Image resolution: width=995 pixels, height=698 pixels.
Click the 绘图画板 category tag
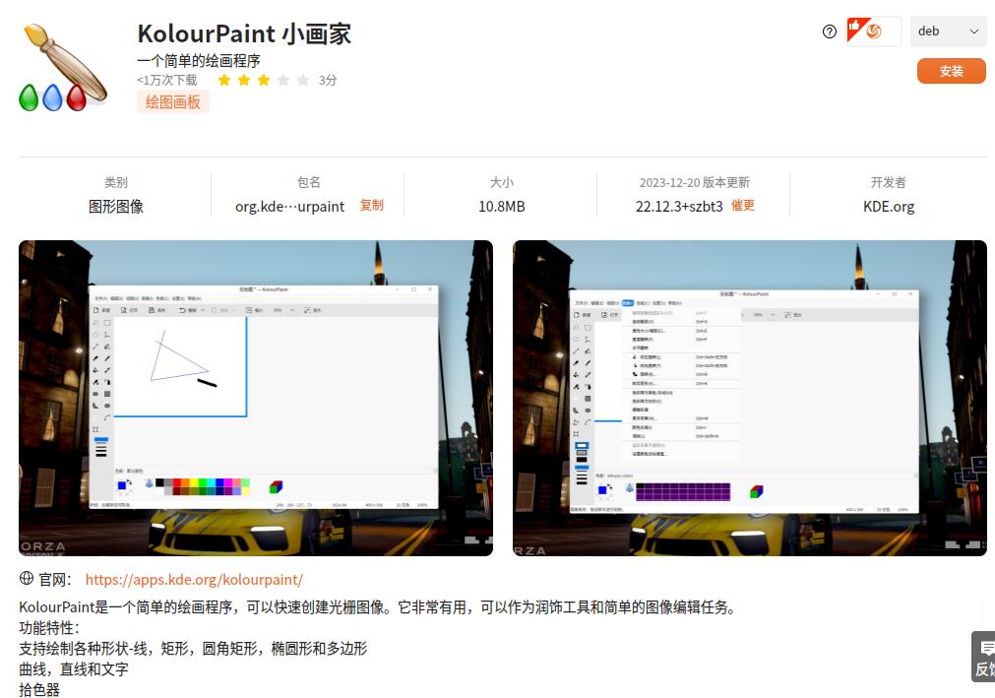tap(172, 102)
